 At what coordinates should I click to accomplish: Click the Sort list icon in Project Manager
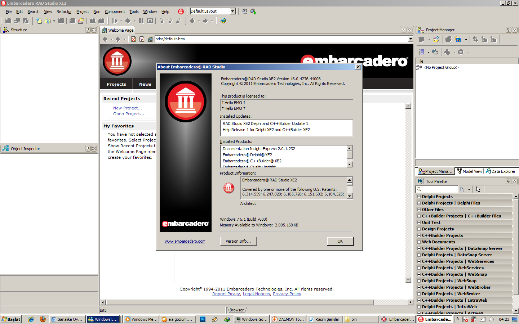(x=421, y=52)
